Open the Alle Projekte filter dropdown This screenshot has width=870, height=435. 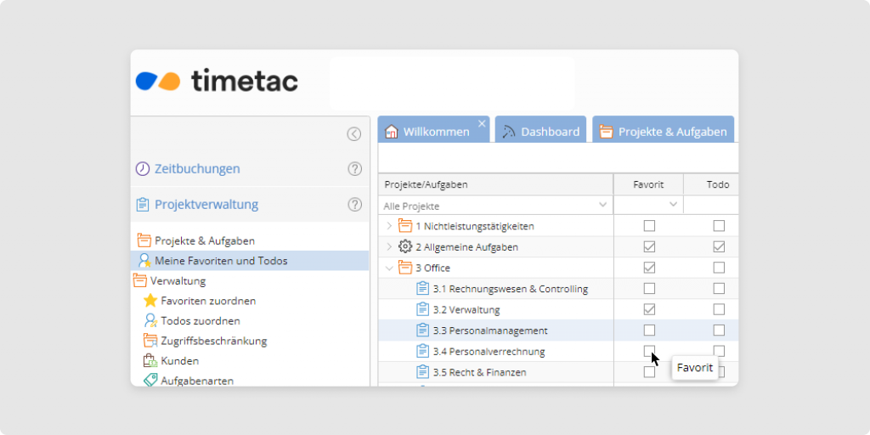[603, 206]
